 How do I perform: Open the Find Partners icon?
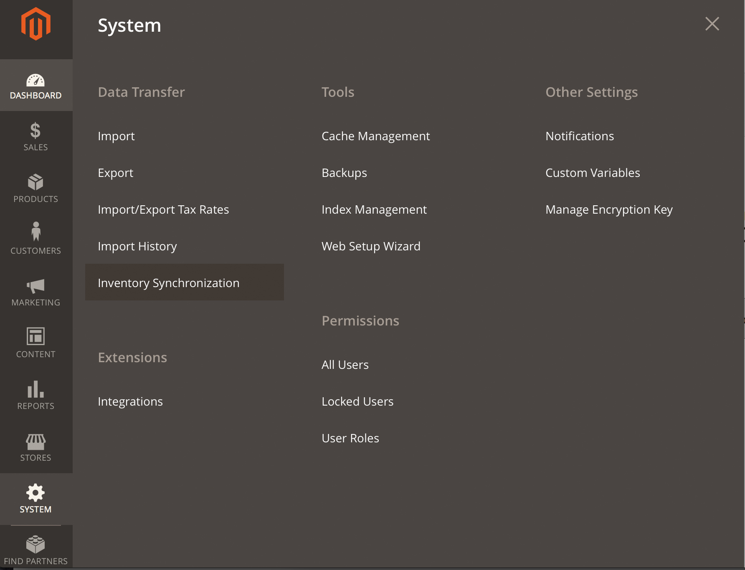[36, 550]
